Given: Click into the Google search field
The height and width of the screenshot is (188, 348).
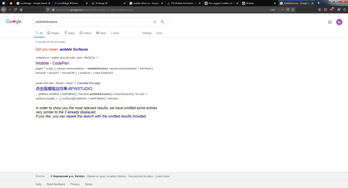Looking at the screenshot, I should [x=92, y=22].
